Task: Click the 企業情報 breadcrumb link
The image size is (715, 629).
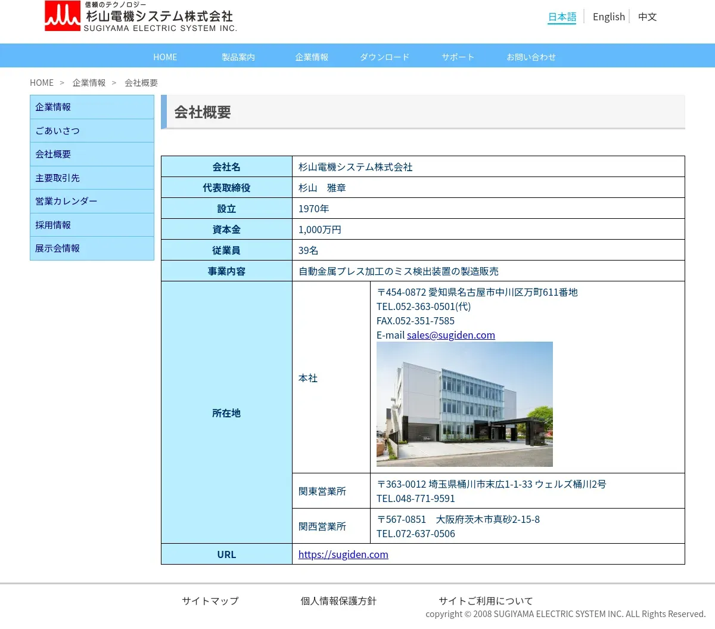Action: (89, 83)
